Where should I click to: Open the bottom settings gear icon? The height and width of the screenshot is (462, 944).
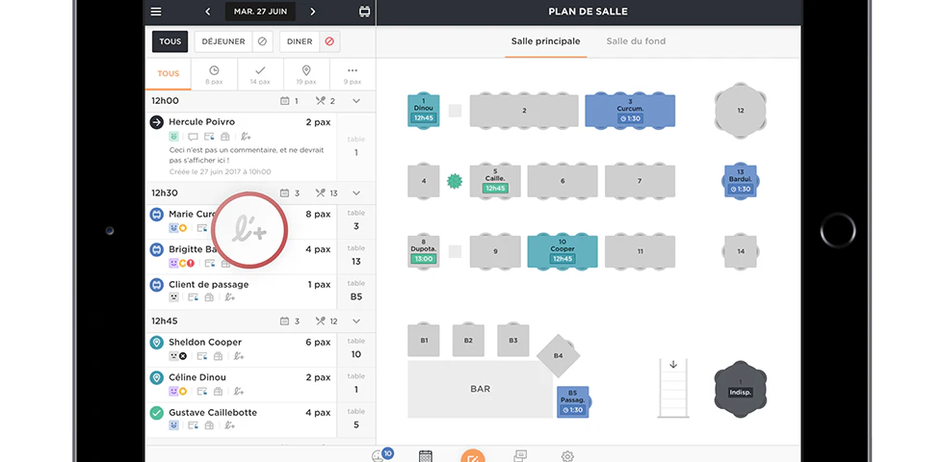(566, 456)
